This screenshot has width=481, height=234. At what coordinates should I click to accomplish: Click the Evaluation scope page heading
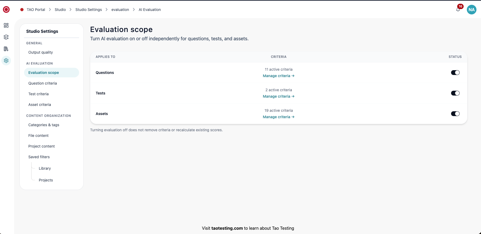(x=121, y=29)
